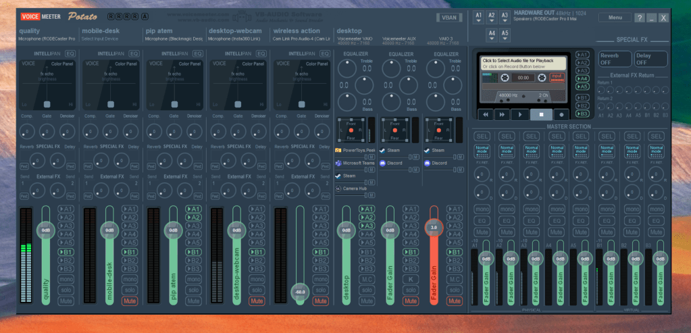Open the A3 hardware out device dropdown
Viewport: 691px width, 333px height.
pyautogui.click(x=505, y=17)
